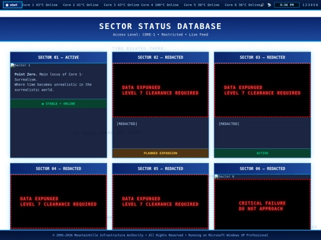Click the Core 5 38°C Online status

click(202, 5)
